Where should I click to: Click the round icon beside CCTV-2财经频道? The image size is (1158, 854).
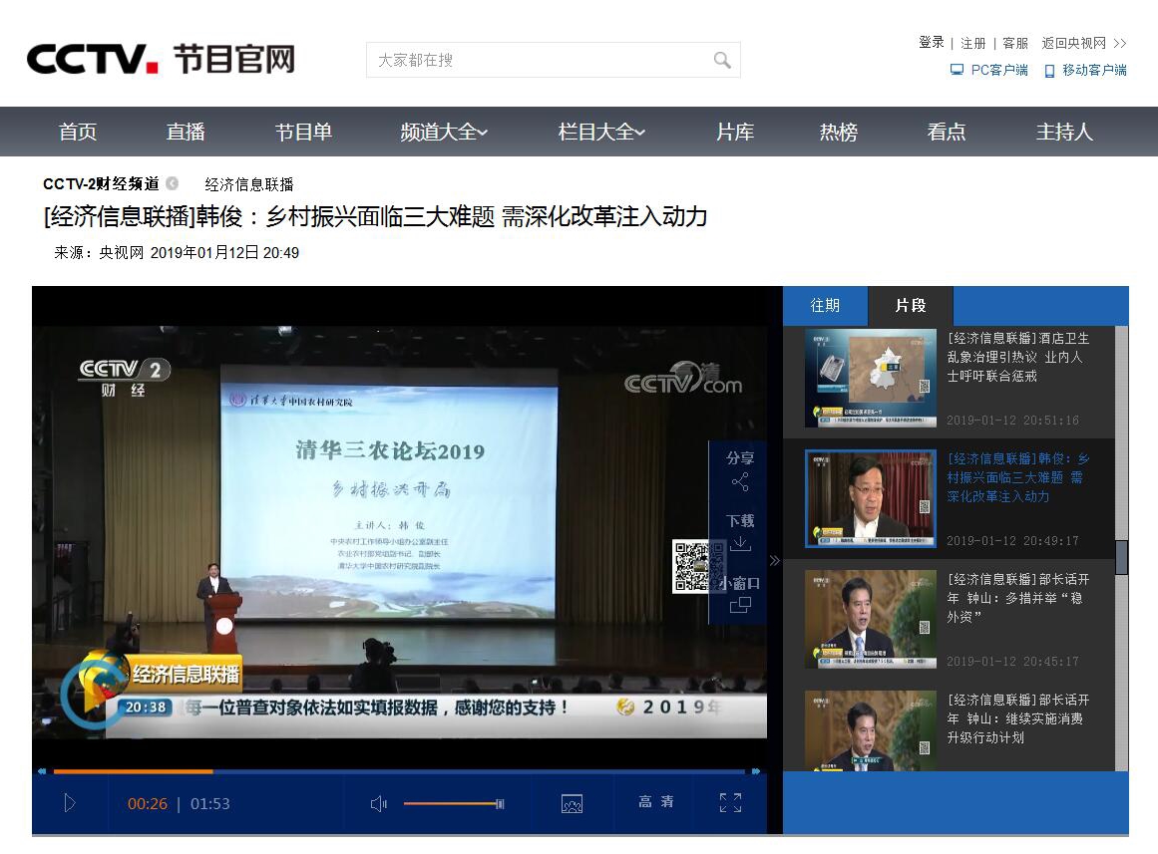coord(173,183)
